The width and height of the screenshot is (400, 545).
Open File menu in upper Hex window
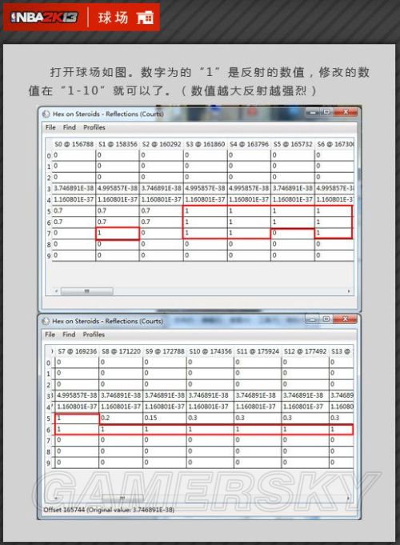50,127
